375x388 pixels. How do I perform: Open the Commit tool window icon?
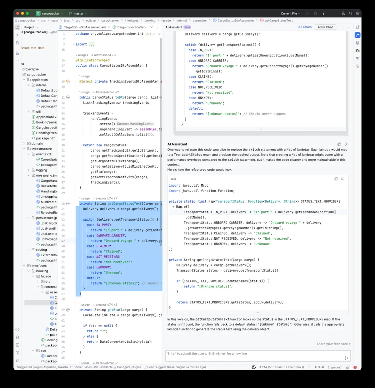[x=17, y=35]
